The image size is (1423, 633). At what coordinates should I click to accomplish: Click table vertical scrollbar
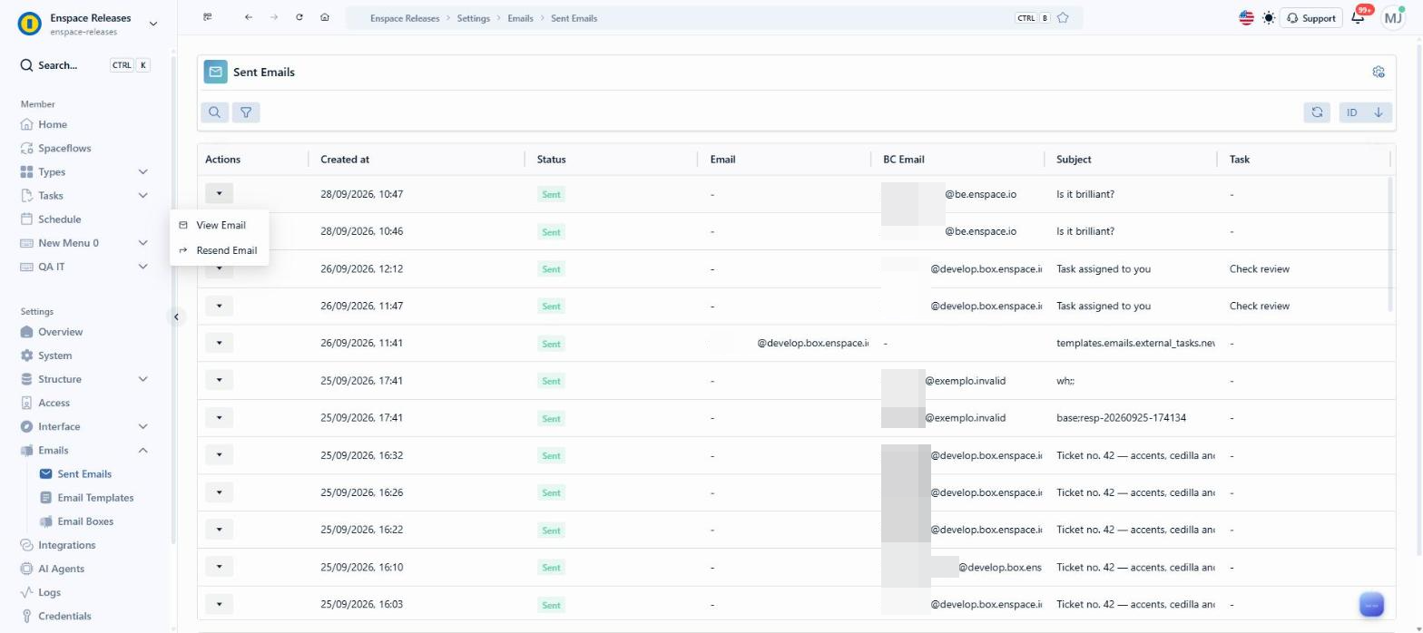click(x=1390, y=245)
